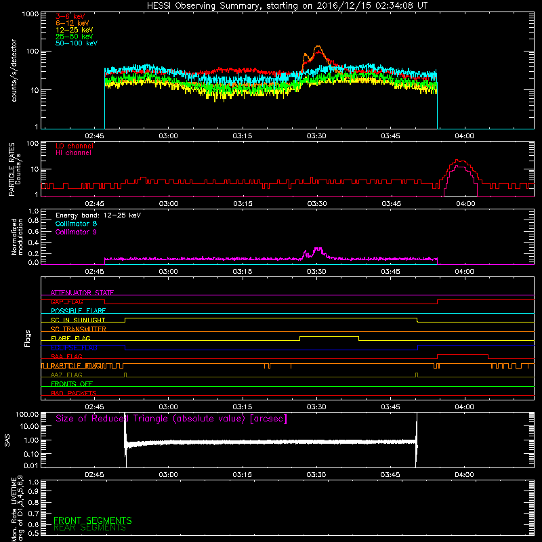Click the Size of Reduced Triangle caption
The image size is (542, 542).
[171, 419]
